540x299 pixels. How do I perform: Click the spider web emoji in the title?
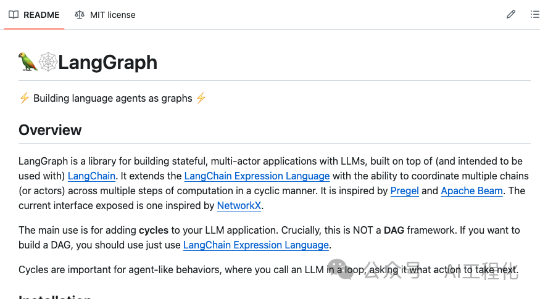pyautogui.click(x=48, y=62)
